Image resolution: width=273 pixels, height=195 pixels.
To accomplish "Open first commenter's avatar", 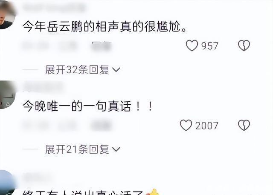I will pos(7,15).
